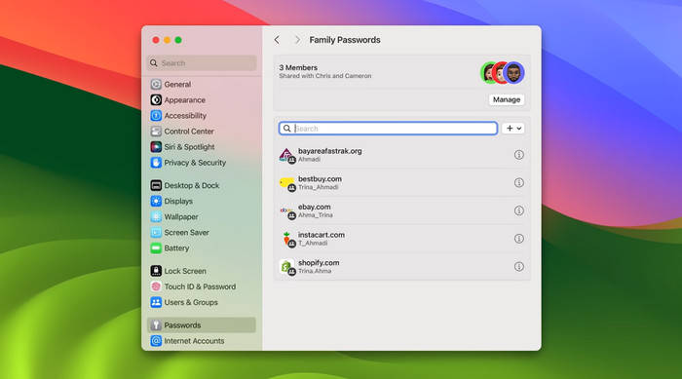Click the Manage button
Viewport: 682px width, 379px height.
(507, 99)
